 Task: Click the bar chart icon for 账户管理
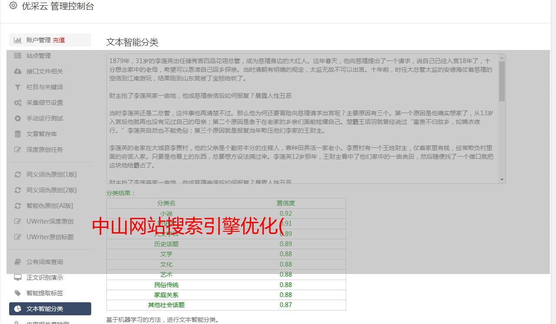click(x=18, y=40)
